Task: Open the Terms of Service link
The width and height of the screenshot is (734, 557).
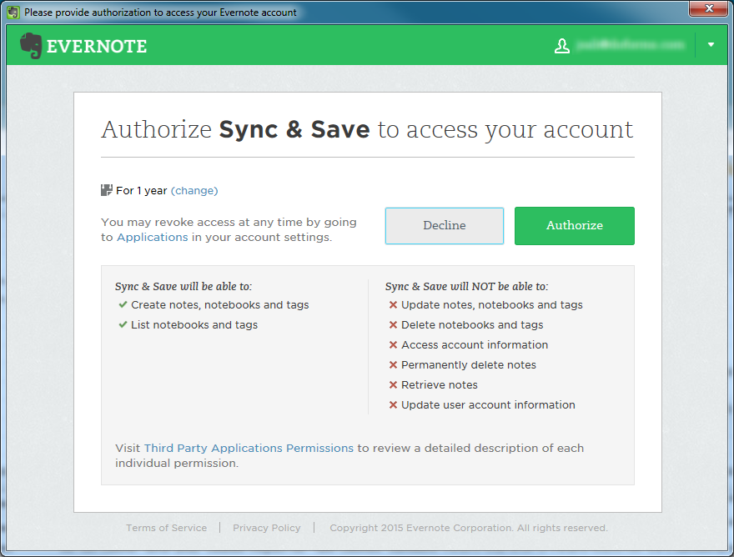Action: click(x=166, y=528)
